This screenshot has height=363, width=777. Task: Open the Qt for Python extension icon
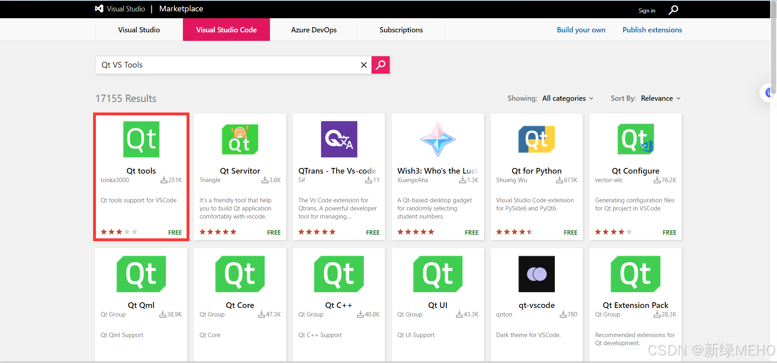[x=537, y=139]
